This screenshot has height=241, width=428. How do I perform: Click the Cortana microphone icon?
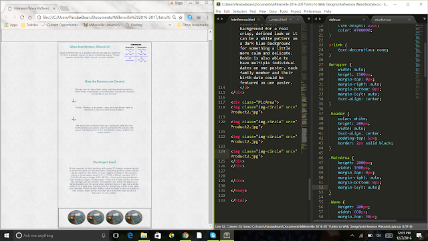pos(104,235)
